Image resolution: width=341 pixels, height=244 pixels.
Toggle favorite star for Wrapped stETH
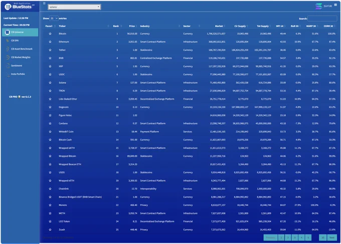[x=50, y=148]
